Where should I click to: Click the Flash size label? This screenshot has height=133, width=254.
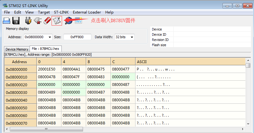pyautogui.click(x=159, y=45)
